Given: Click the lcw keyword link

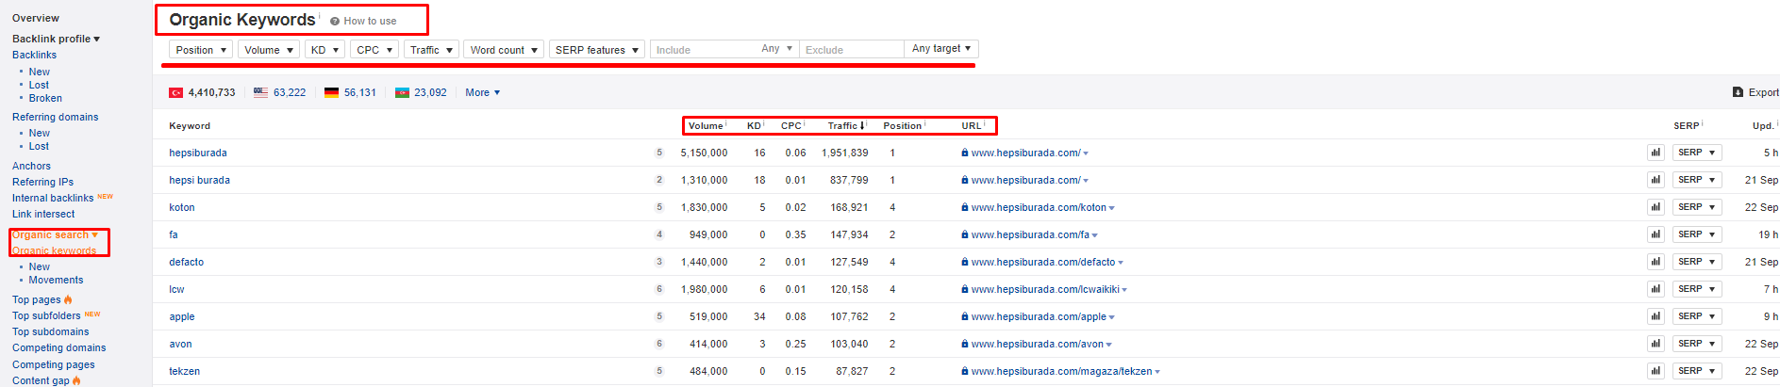Looking at the screenshot, I should [176, 289].
